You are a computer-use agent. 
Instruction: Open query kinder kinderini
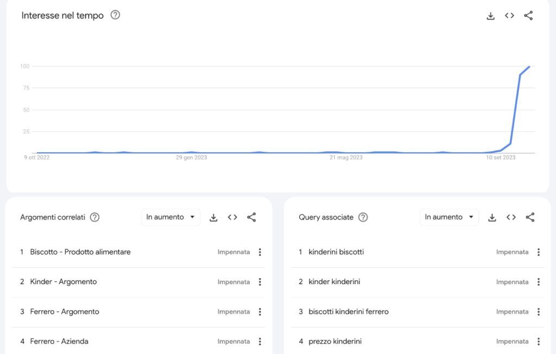[x=334, y=282]
